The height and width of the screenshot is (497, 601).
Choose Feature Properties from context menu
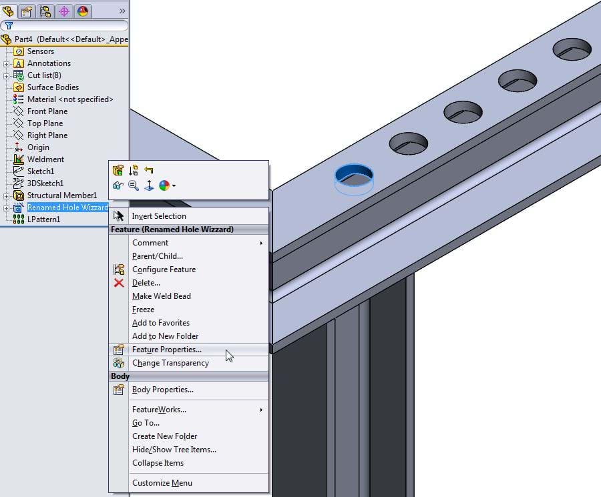coord(166,350)
